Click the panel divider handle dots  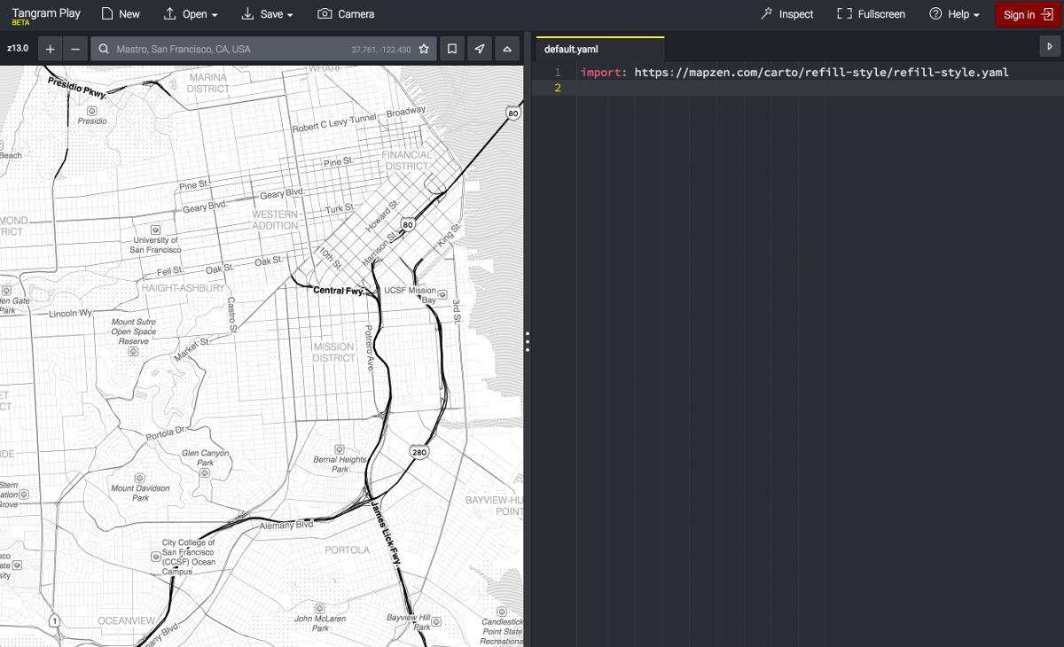[x=528, y=342]
